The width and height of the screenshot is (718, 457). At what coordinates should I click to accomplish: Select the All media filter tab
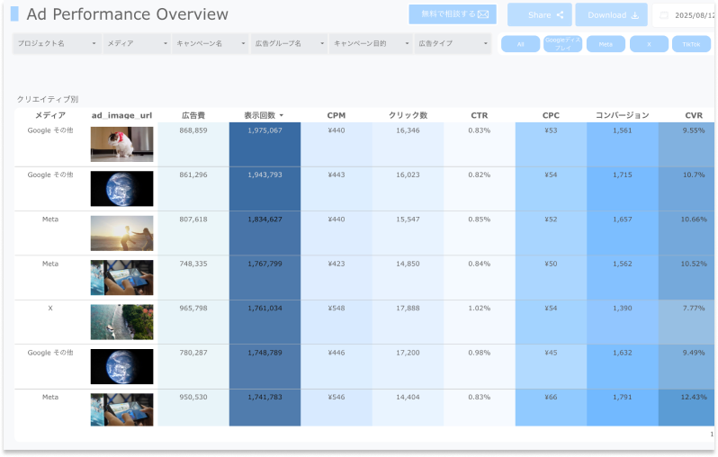coord(520,44)
